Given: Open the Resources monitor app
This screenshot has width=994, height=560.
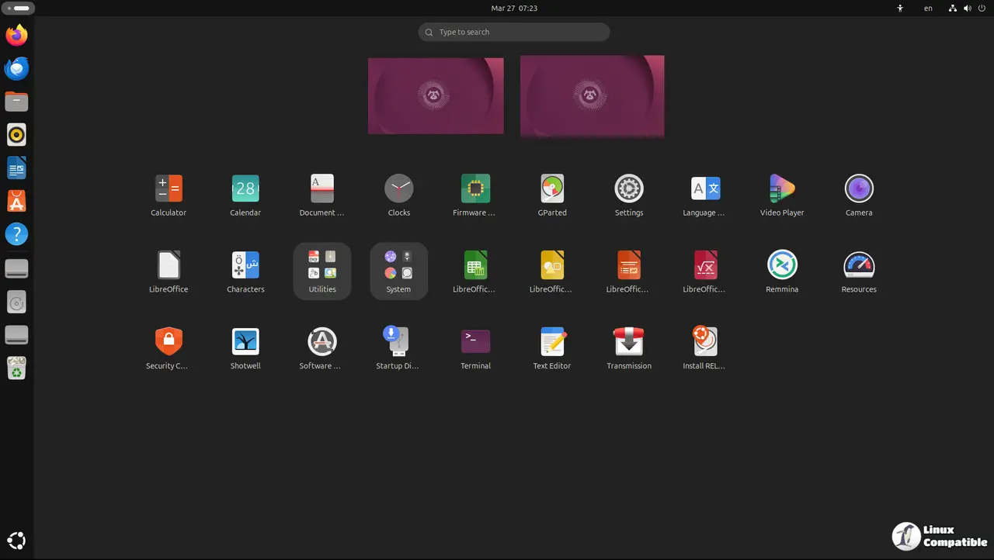Looking at the screenshot, I should point(859,265).
